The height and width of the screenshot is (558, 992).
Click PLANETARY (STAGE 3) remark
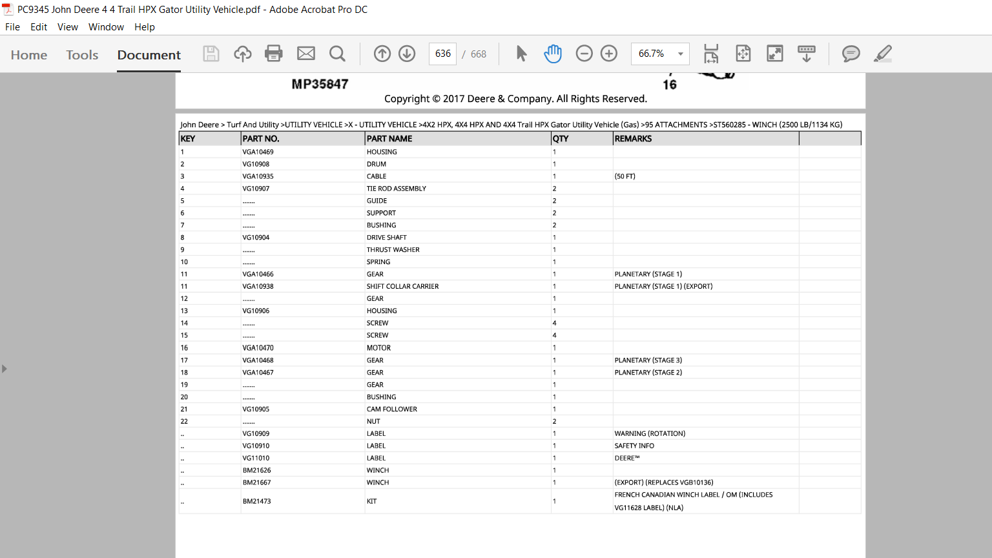point(648,360)
